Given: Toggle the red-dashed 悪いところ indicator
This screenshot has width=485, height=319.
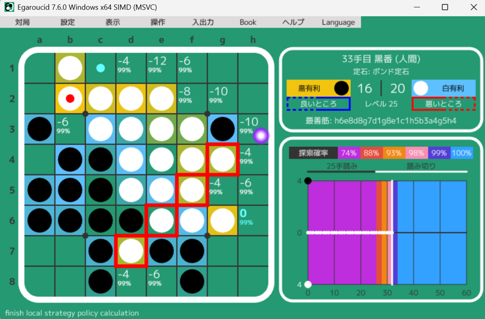Looking at the screenshot, I should coord(443,104).
